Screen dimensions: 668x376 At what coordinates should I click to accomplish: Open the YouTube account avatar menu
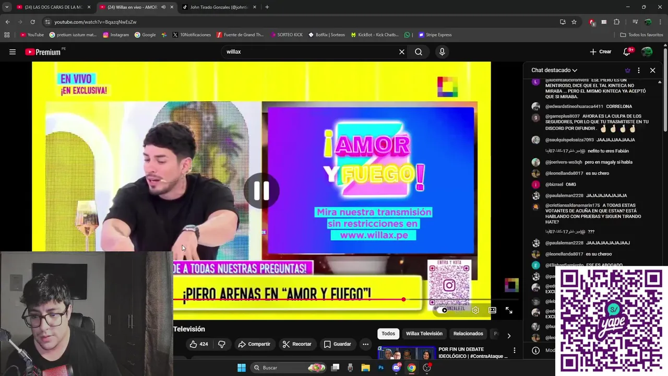click(x=647, y=52)
